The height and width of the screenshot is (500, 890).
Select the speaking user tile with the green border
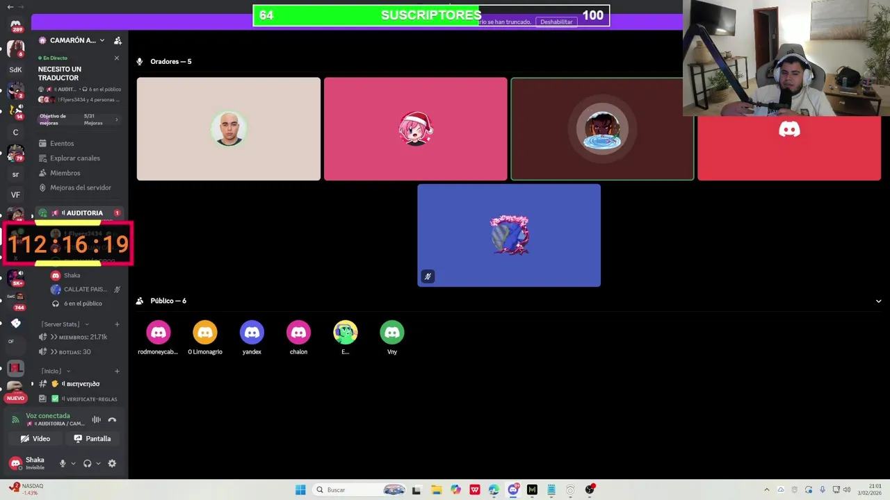click(x=602, y=129)
